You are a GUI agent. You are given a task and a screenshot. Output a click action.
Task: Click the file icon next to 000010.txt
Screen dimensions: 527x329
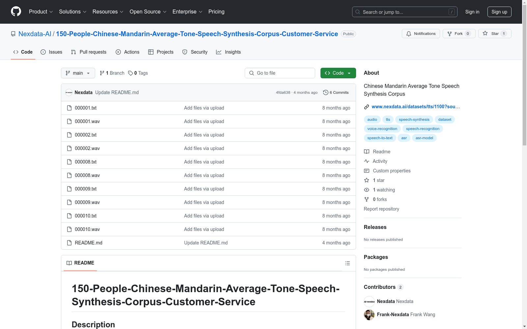click(69, 216)
